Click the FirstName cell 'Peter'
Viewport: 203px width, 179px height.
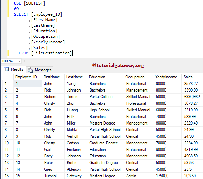(53, 163)
